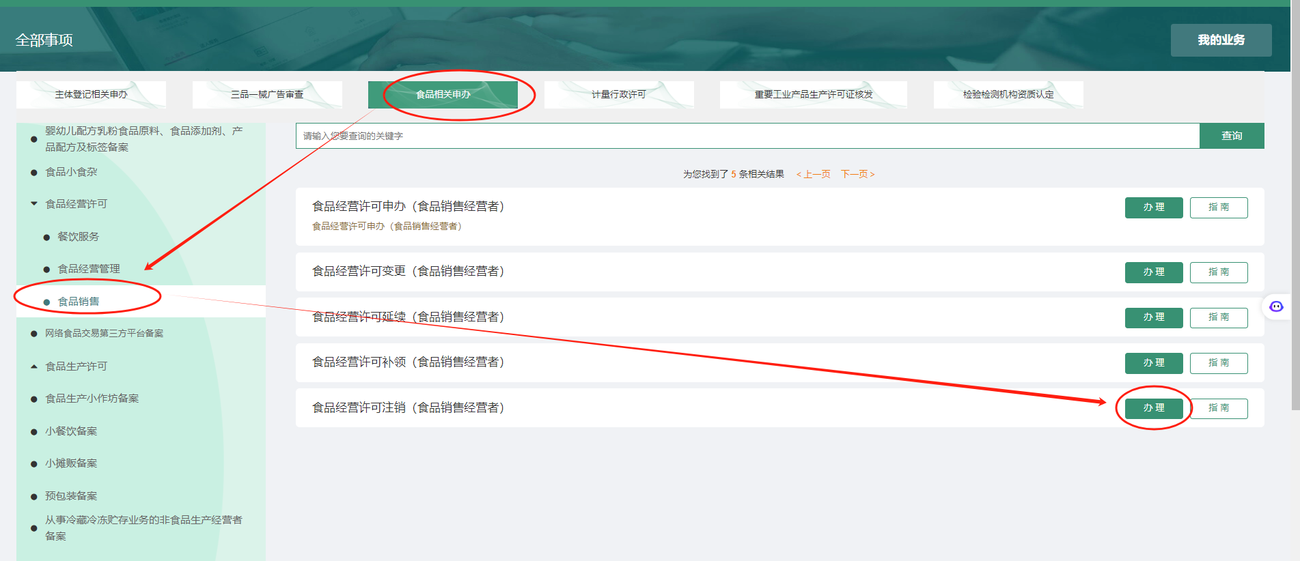Screen dimensions: 1300x561
Task: Click 办理 for 食品经营许可注销
Action: [1153, 408]
